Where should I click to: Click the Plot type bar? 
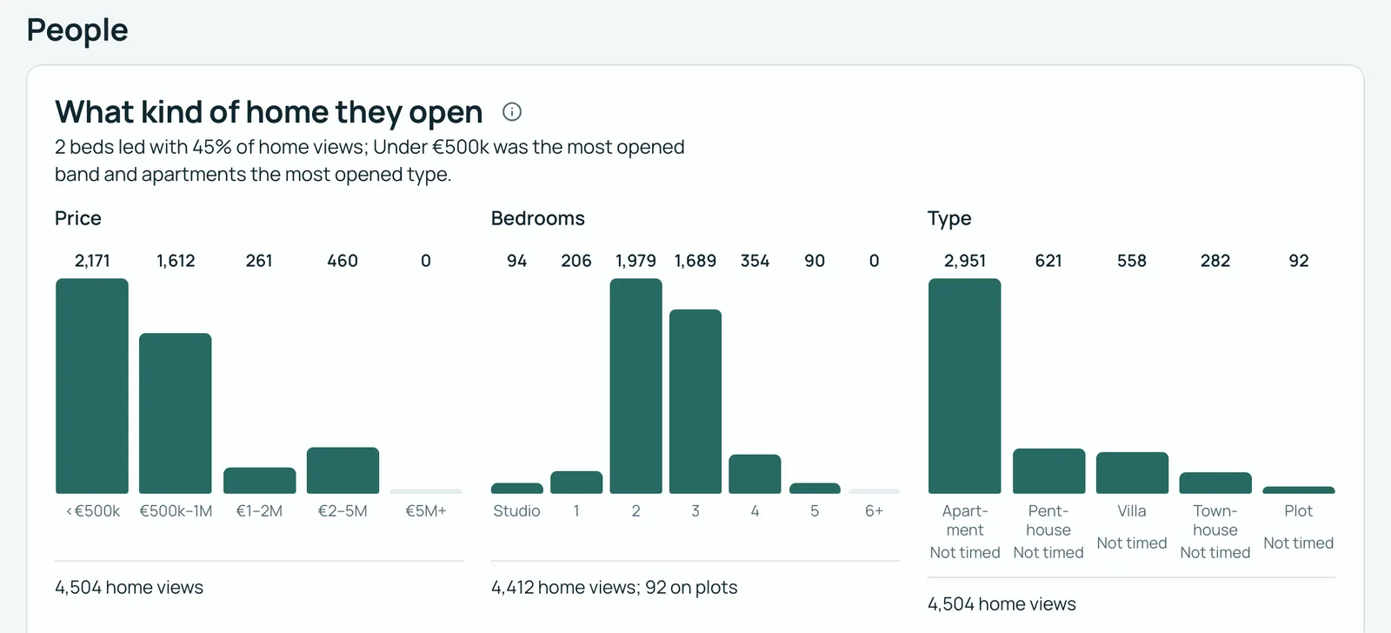[x=1299, y=490]
